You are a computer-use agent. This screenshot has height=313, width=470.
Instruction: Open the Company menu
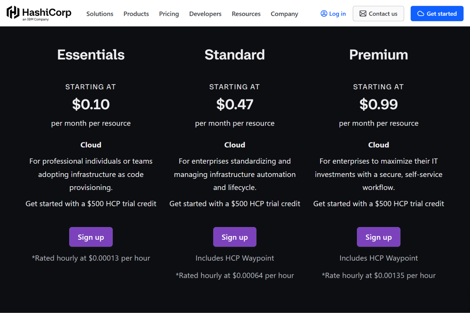285,14
